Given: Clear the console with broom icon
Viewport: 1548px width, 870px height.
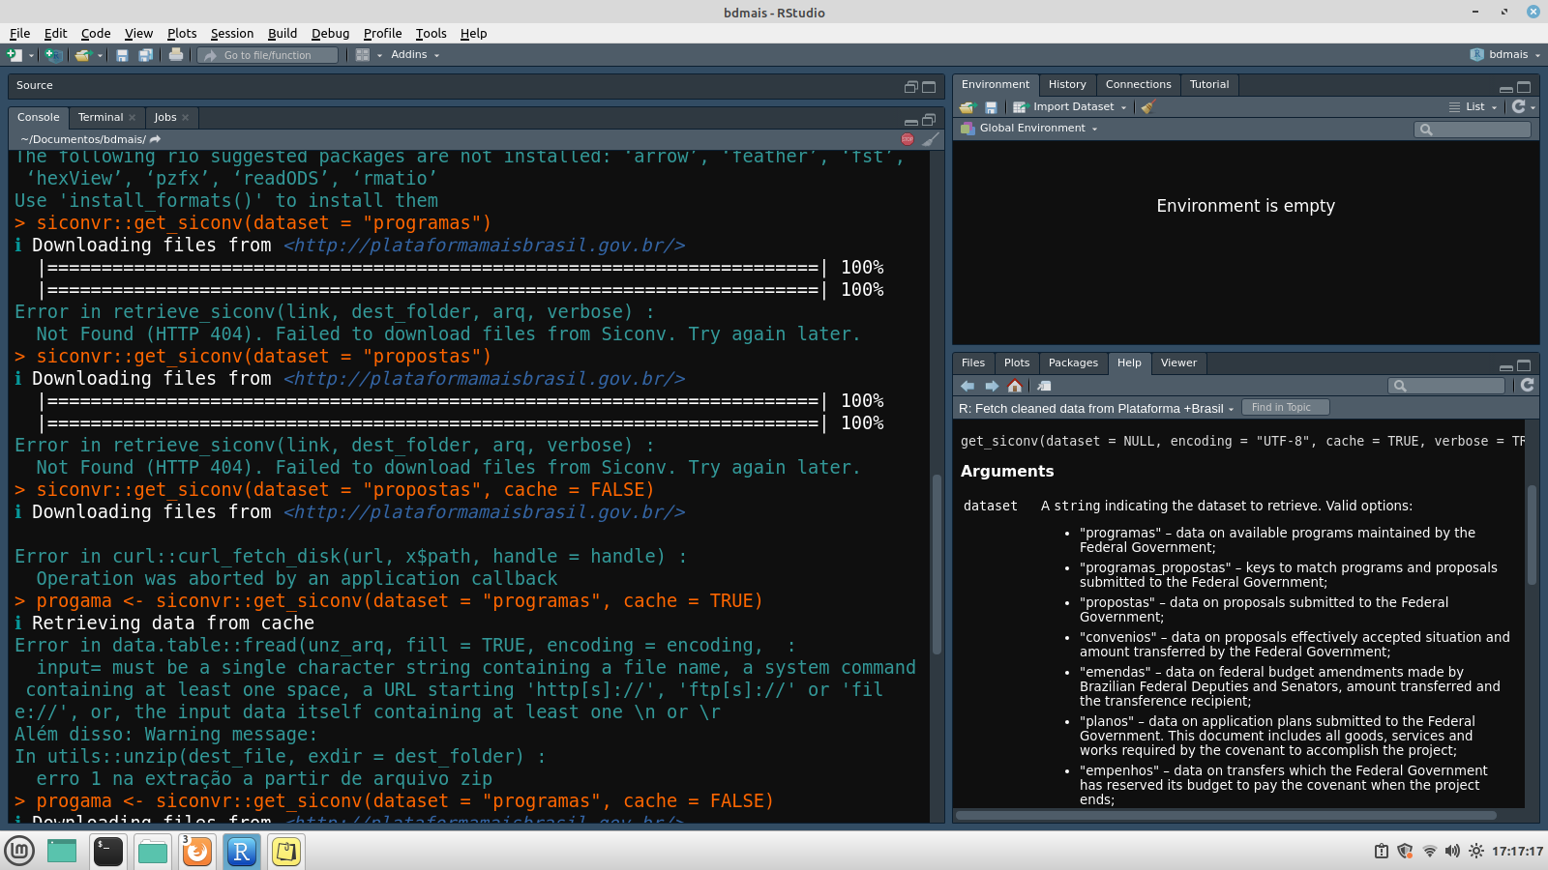Looking at the screenshot, I should point(931,139).
